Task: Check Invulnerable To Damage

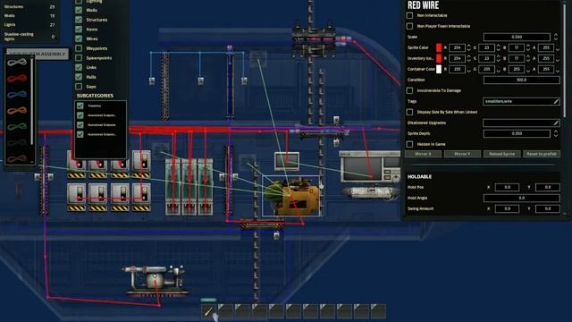Action: (409, 90)
